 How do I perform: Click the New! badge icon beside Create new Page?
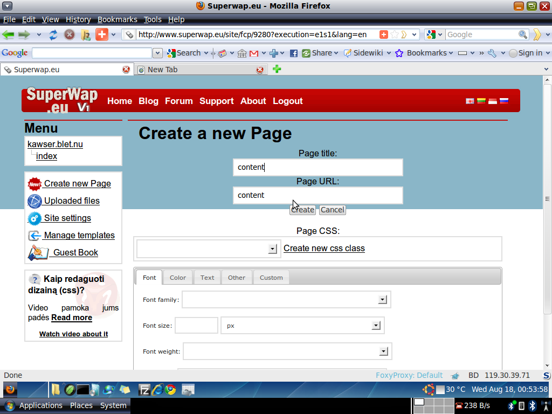(x=34, y=184)
